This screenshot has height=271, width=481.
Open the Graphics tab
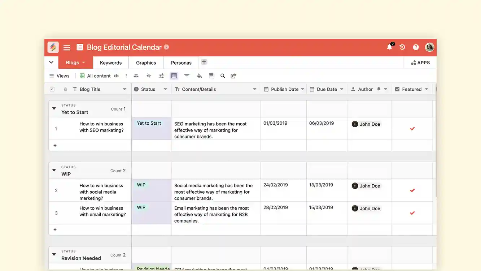[145, 62]
